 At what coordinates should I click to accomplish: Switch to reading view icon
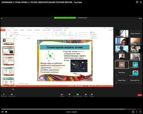[92, 86]
